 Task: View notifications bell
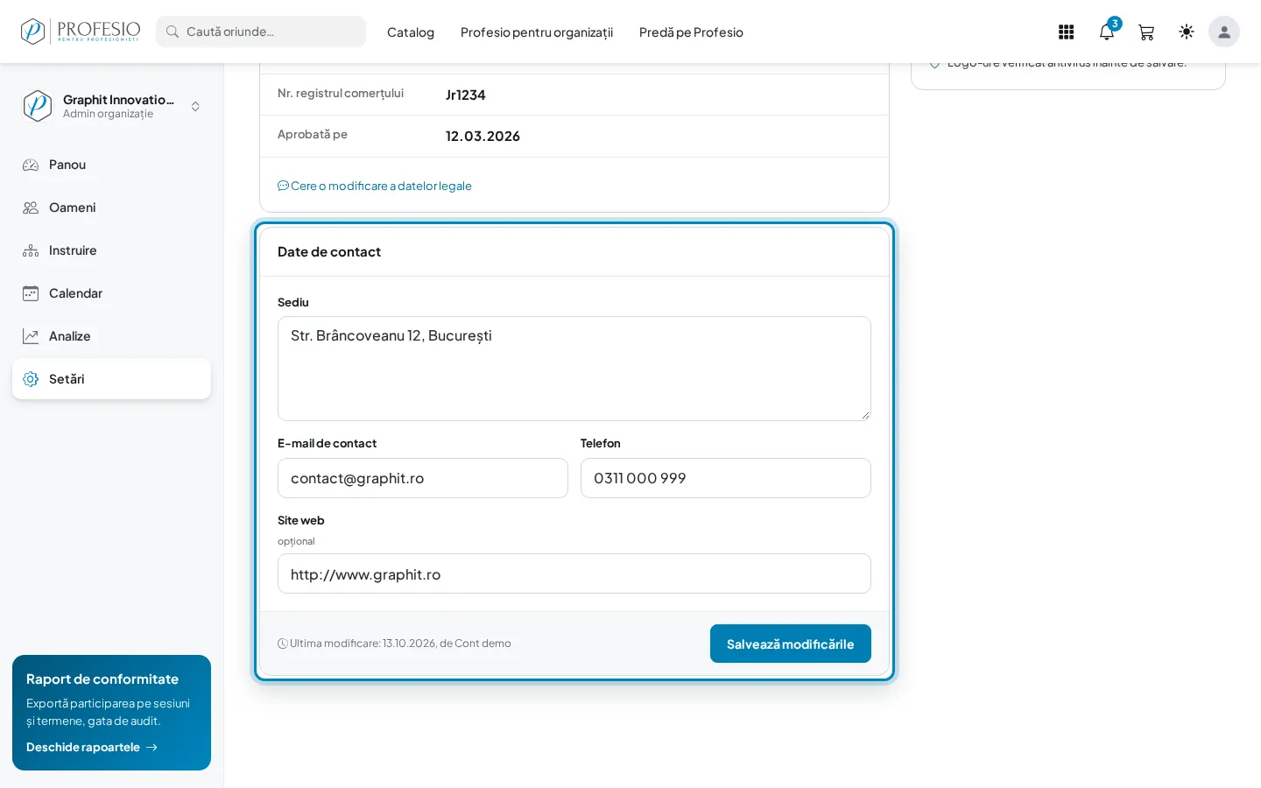point(1107,32)
